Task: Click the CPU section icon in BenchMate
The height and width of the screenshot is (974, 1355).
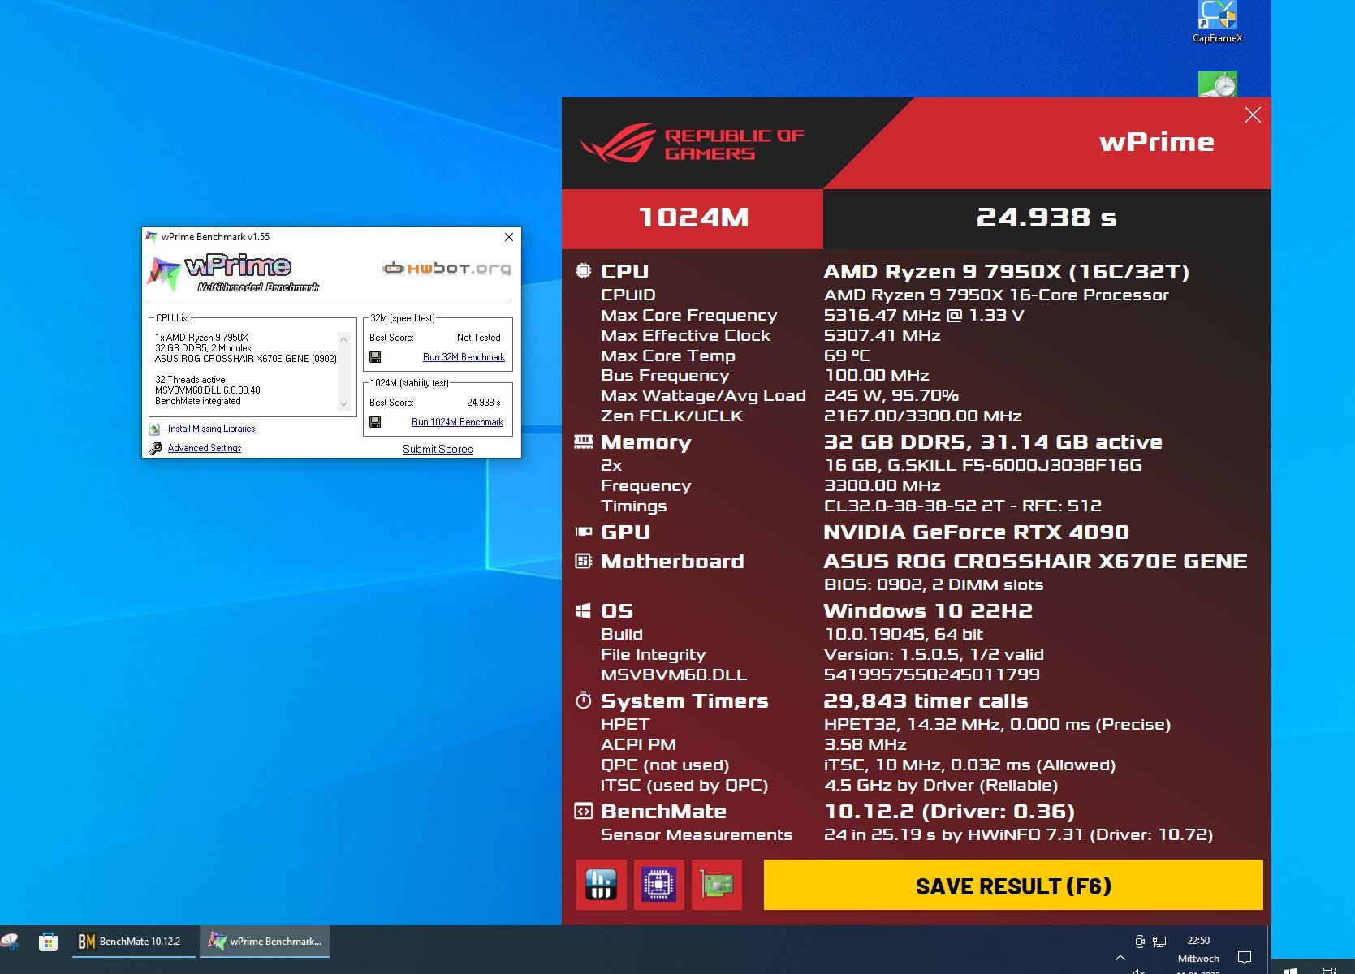Action: (x=583, y=271)
